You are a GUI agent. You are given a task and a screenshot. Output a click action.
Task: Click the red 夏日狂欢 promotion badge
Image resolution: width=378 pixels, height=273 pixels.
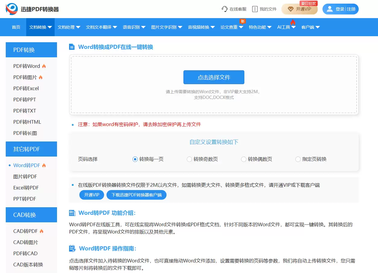tap(308, 3)
